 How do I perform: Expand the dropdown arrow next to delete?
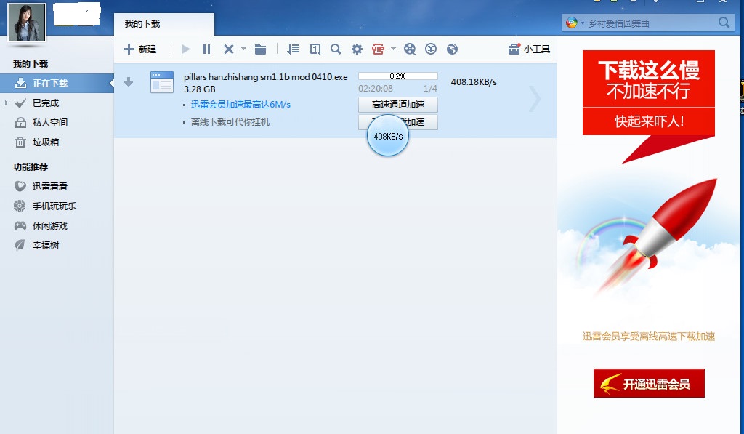tap(243, 49)
